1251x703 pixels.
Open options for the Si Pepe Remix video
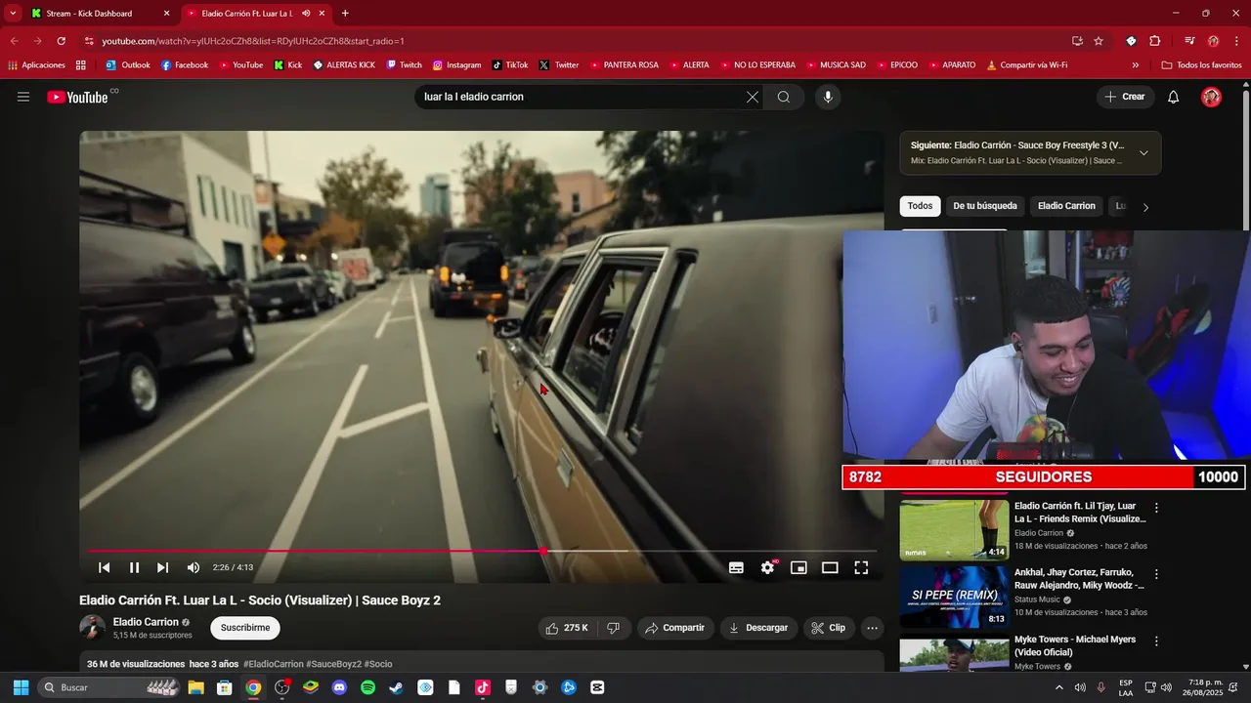(x=1156, y=574)
